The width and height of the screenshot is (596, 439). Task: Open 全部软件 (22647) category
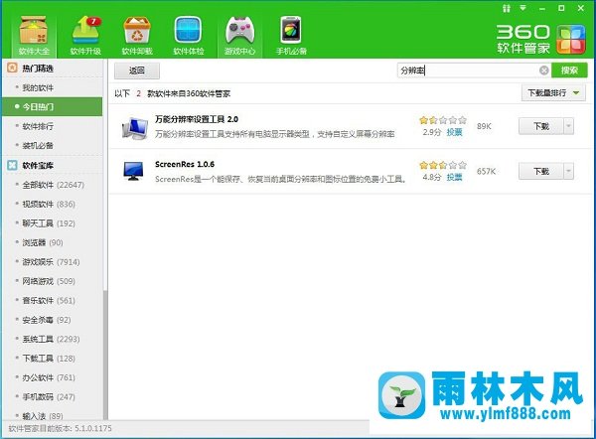53,185
